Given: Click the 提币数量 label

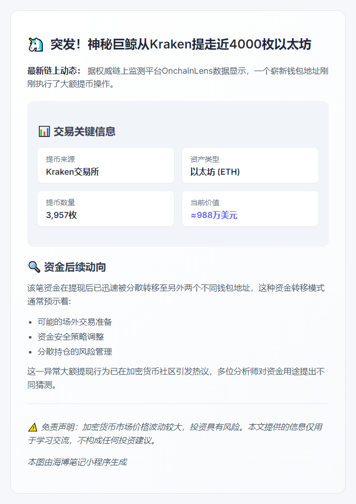Looking at the screenshot, I should pos(60,203).
